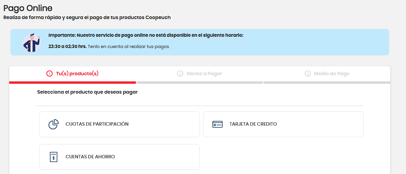The image size is (406, 174).
Task: Click the circled number 2 step icon
Action: click(180, 74)
